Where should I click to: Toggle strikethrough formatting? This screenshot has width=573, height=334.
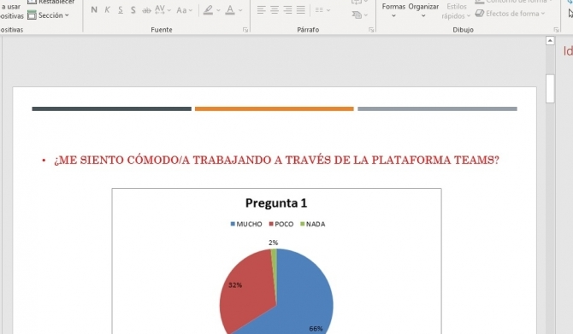pyautogui.click(x=146, y=10)
